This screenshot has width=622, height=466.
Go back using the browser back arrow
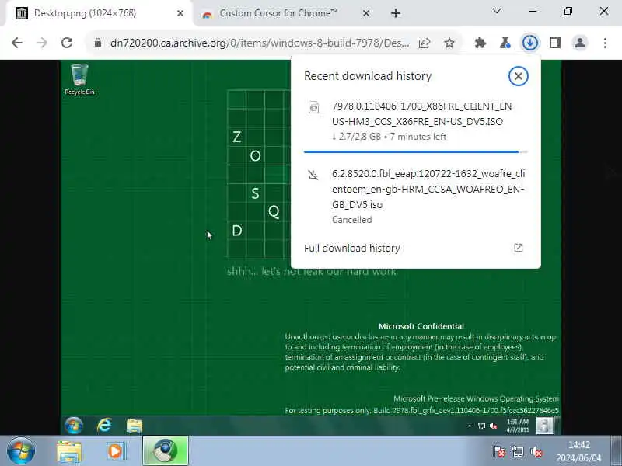click(17, 43)
